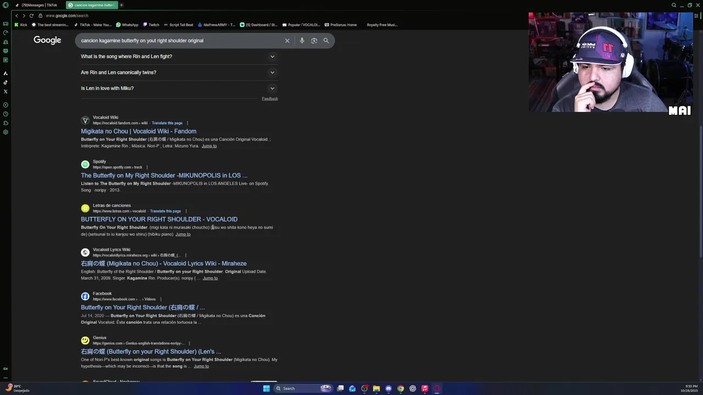Image resolution: width=703 pixels, height=395 pixels.
Task: Search tabs with top-right magnifier icon
Action: (674, 5)
